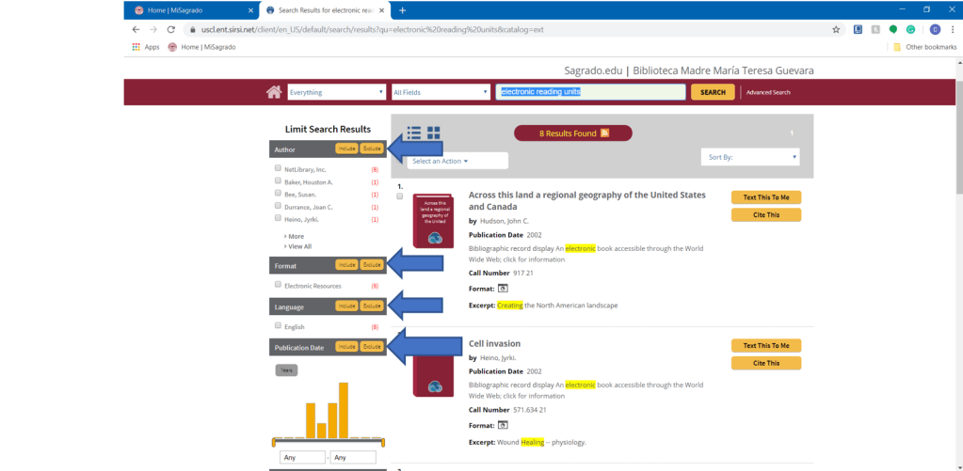Bookmark this page with star icon
Viewport: 963px width, 471px height.
836,29
